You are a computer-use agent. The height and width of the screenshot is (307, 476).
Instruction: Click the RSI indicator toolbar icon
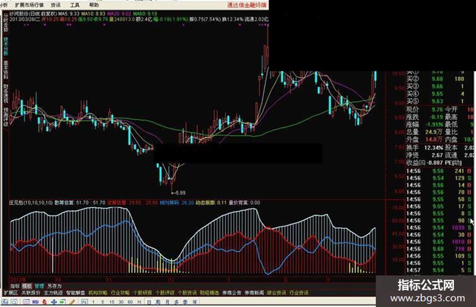point(35,302)
